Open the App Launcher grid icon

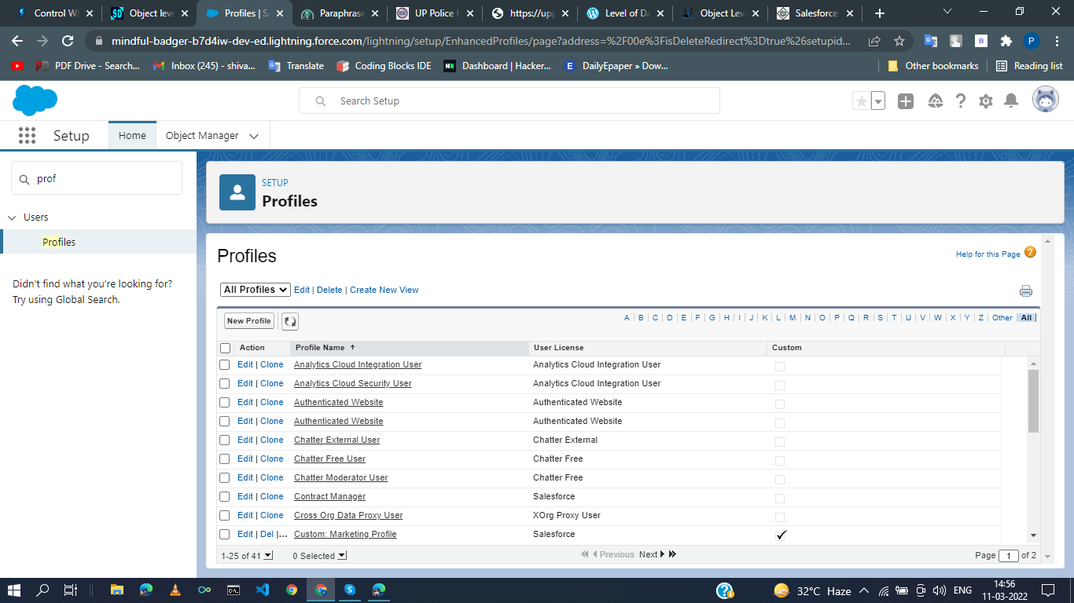(27, 136)
